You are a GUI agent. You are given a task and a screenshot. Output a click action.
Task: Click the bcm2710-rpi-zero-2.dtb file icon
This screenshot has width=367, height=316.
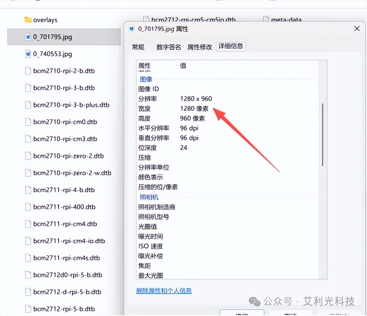tap(28, 156)
